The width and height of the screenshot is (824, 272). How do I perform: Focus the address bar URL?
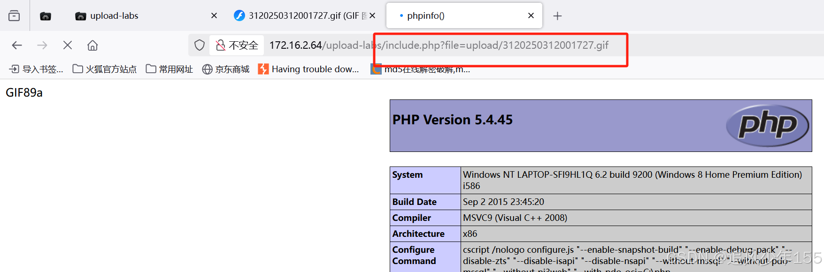tap(439, 45)
